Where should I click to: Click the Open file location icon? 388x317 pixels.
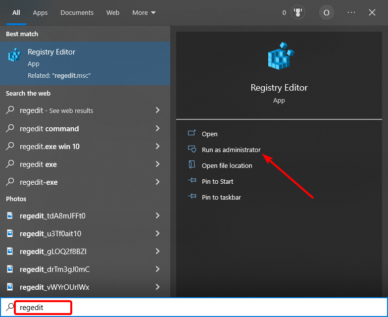click(x=192, y=164)
